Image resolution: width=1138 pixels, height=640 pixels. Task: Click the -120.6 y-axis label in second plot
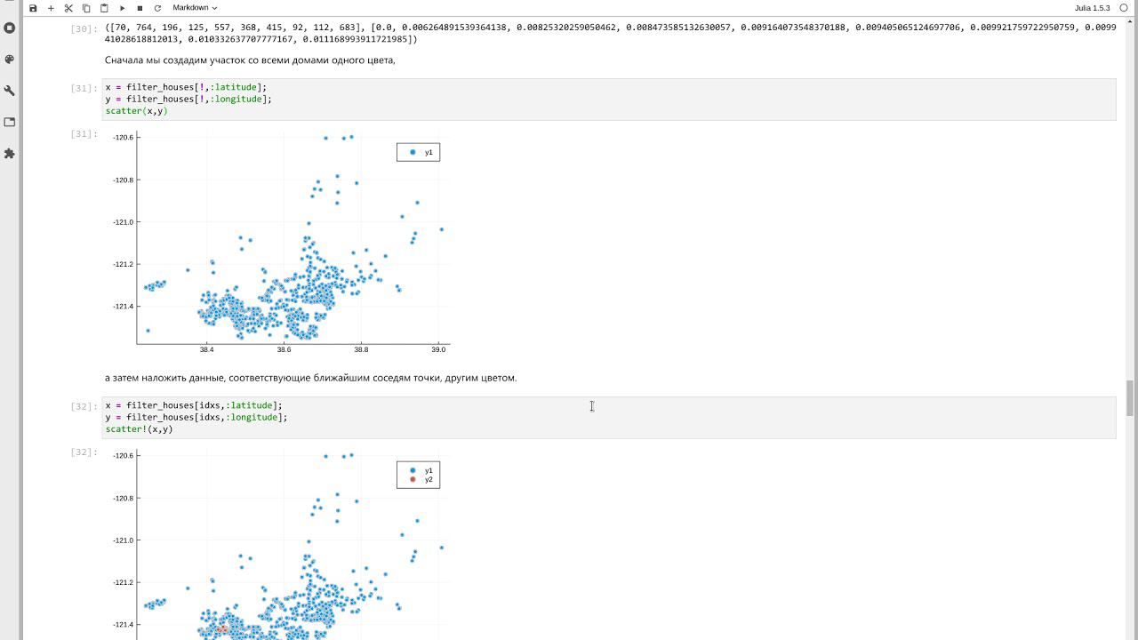pyautogui.click(x=123, y=456)
